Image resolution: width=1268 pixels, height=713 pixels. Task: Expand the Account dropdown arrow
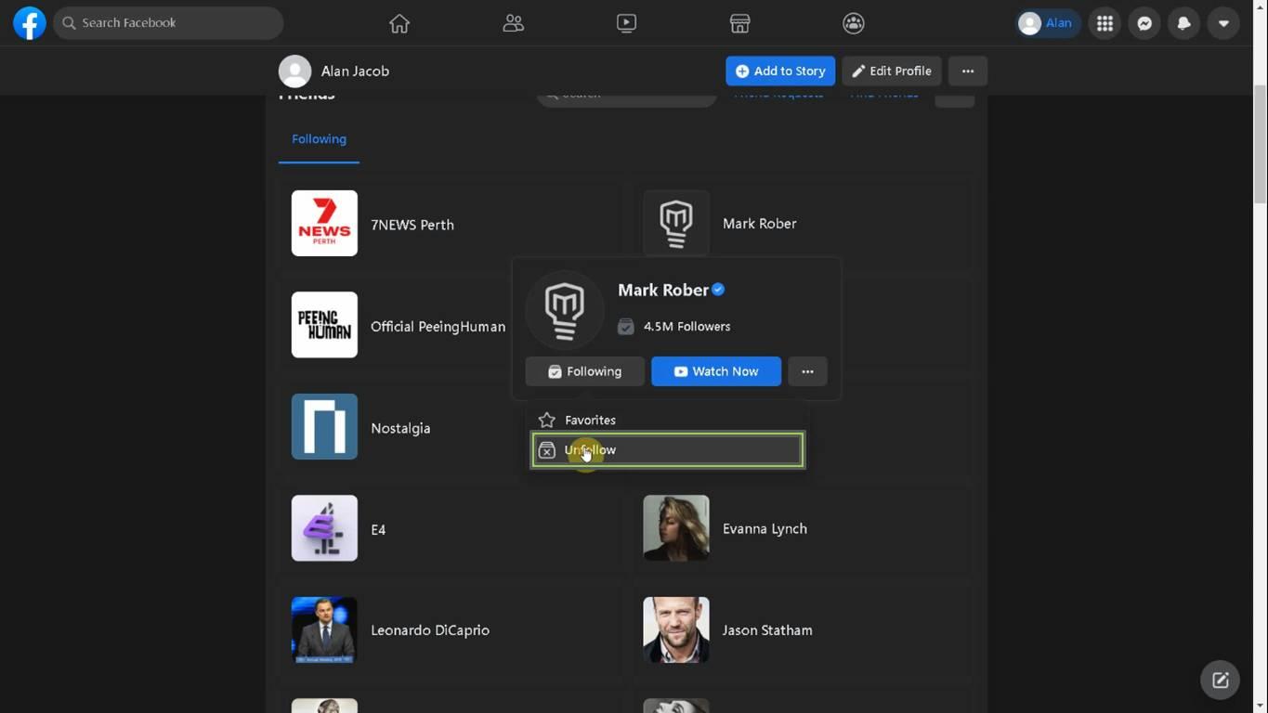tap(1223, 23)
